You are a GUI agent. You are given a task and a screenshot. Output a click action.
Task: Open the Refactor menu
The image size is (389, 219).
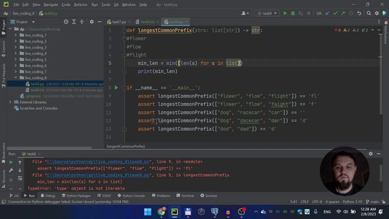tap(81, 5)
